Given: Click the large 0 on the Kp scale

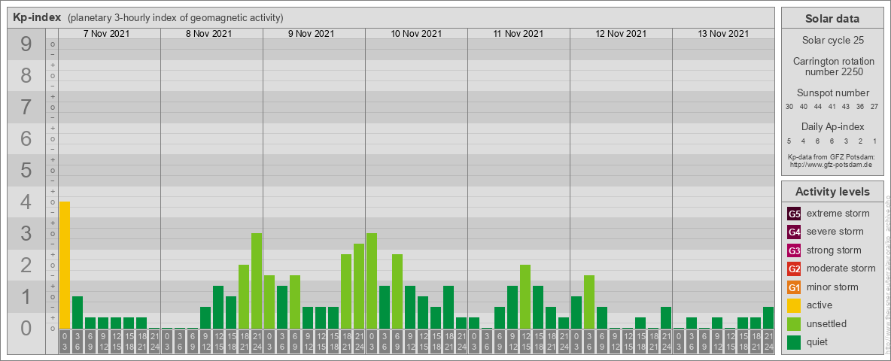Looking at the screenshot, I should tap(26, 328).
